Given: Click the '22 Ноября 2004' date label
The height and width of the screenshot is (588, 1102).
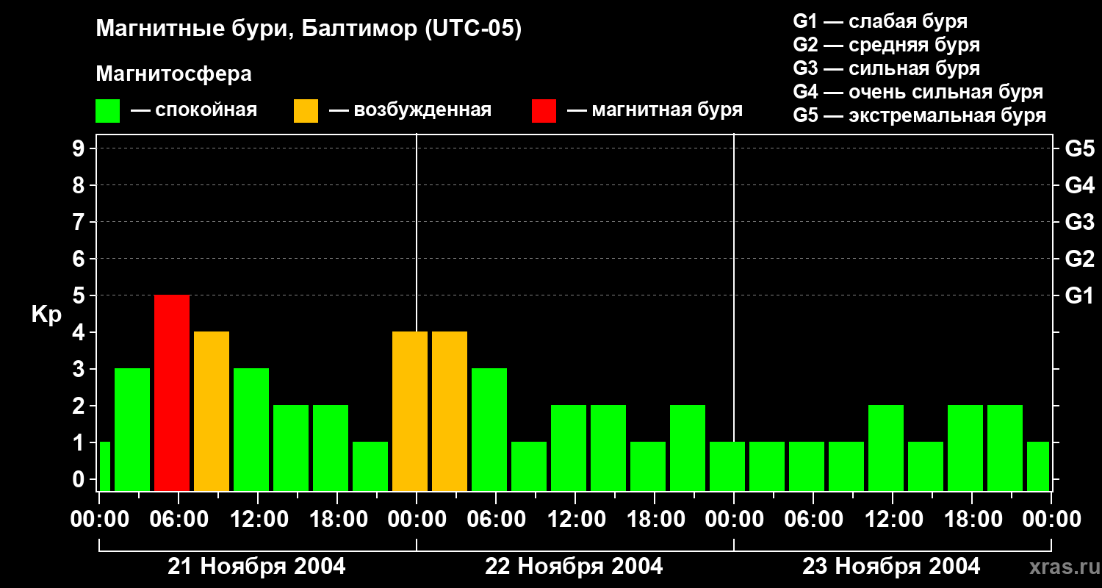Looking at the screenshot, I should coord(574,567).
